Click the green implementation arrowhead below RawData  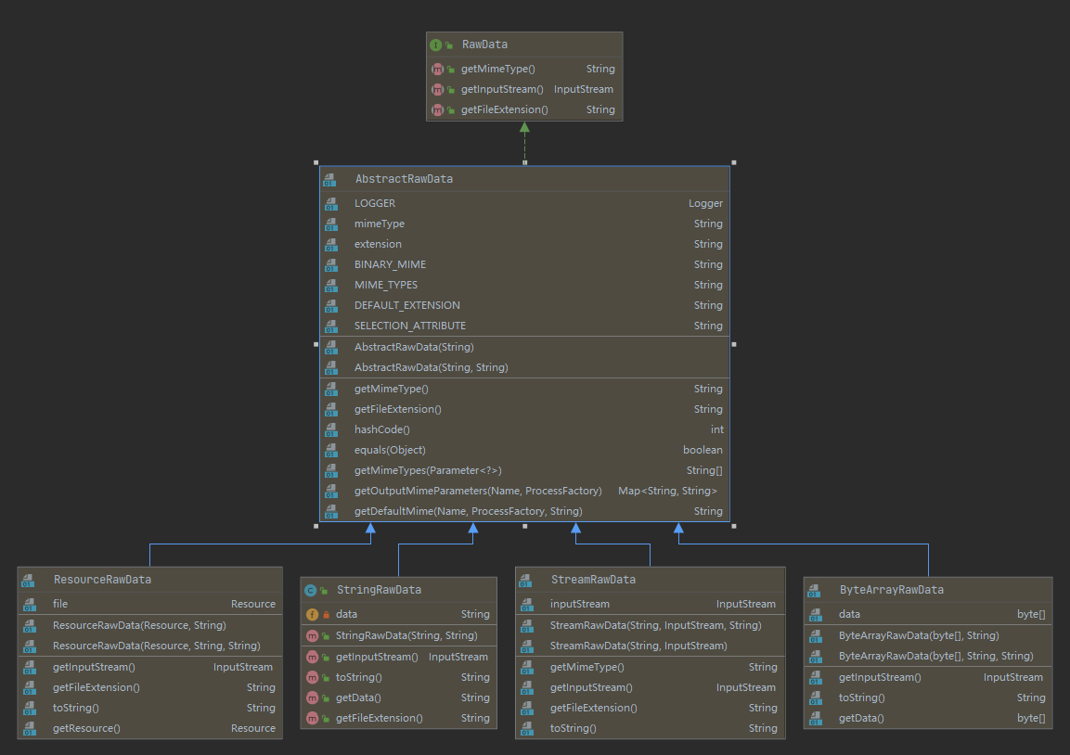525,128
